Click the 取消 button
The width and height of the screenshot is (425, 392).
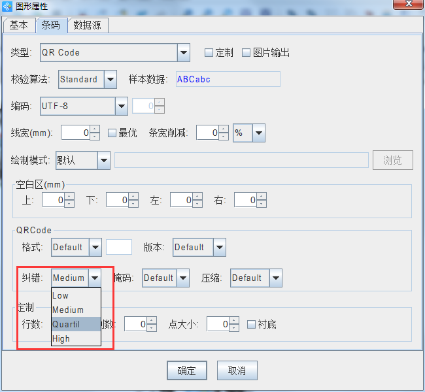click(237, 370)
